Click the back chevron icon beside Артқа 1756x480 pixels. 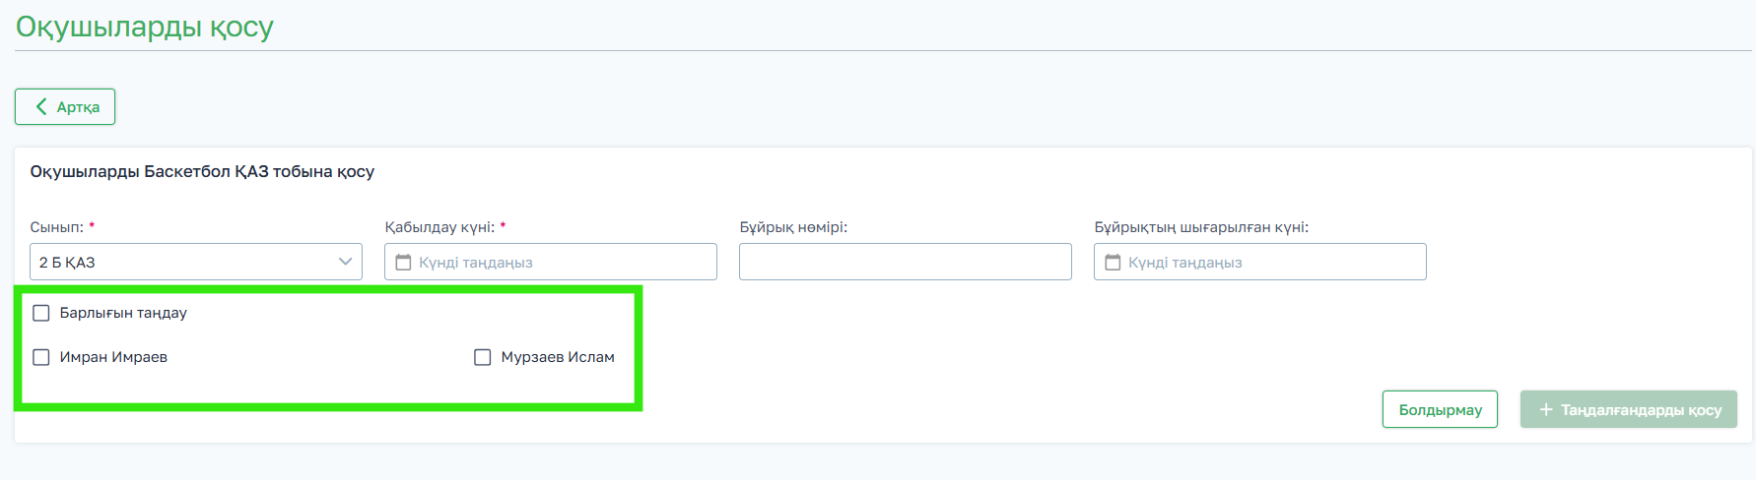coord(41,106)
